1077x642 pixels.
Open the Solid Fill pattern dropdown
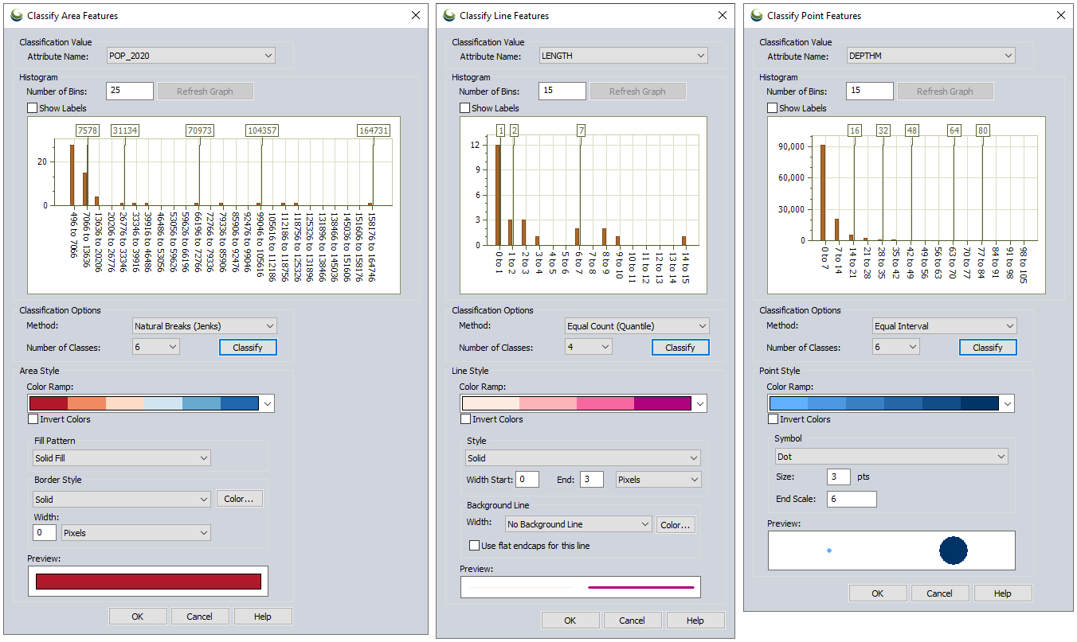tap(122, 458)
